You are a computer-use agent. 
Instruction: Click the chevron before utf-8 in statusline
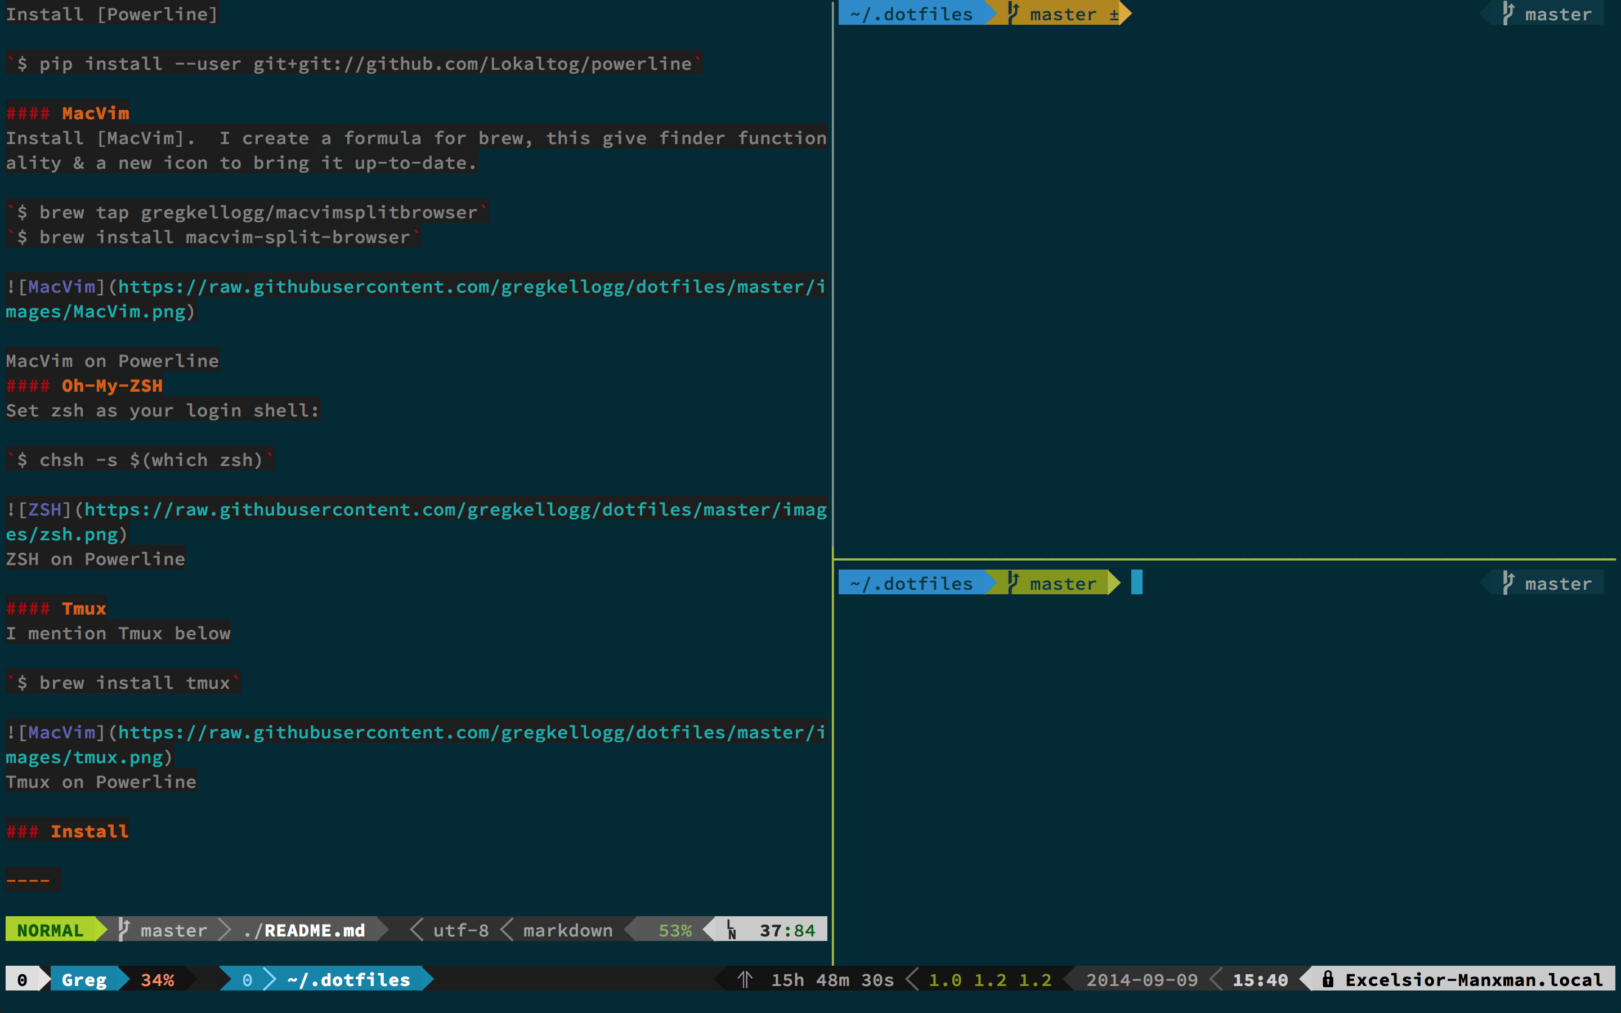tap(416, 930)
